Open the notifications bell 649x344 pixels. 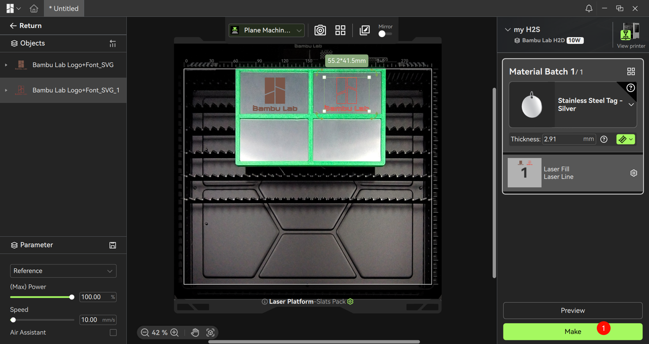click(589, 9)
